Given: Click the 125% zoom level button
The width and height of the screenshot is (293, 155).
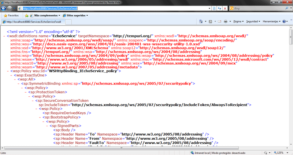Looking at the screenshot, I should [x=279, y=153].
